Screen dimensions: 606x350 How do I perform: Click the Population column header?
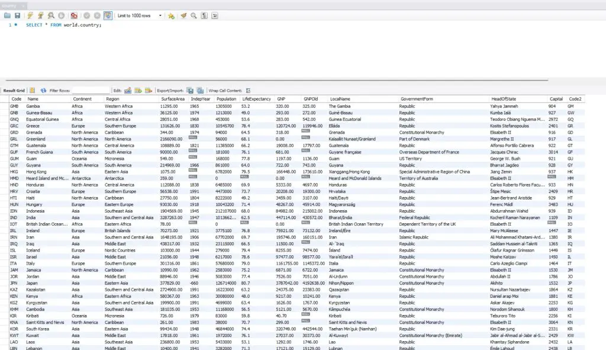click(226, 99)
